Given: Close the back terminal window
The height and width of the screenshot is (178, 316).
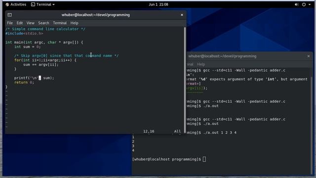Looking at the screenshot, I should pyautogui.click(x=308, y=56).
